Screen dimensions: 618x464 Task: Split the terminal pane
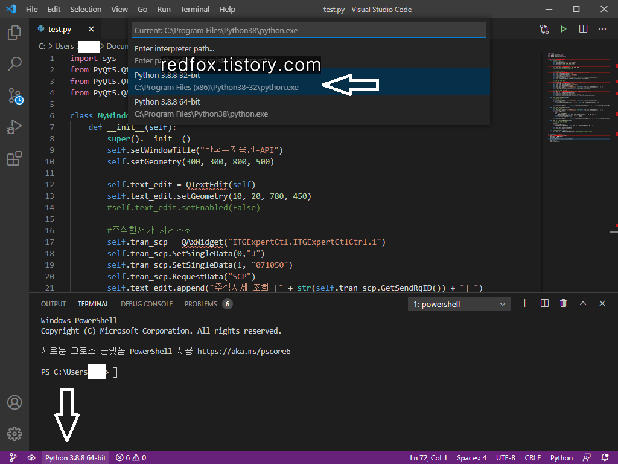544,303
